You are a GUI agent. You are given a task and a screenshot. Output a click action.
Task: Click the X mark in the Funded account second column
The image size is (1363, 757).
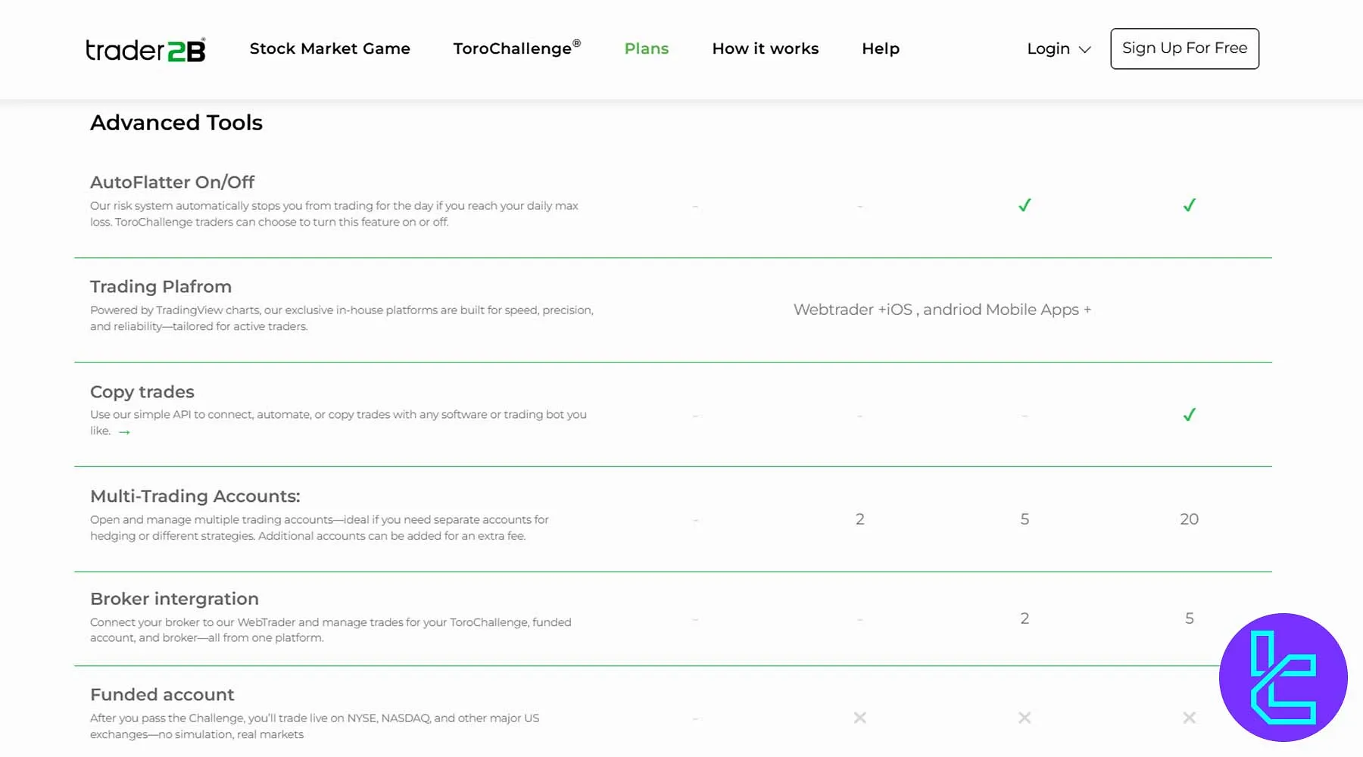tap(859, 717)
